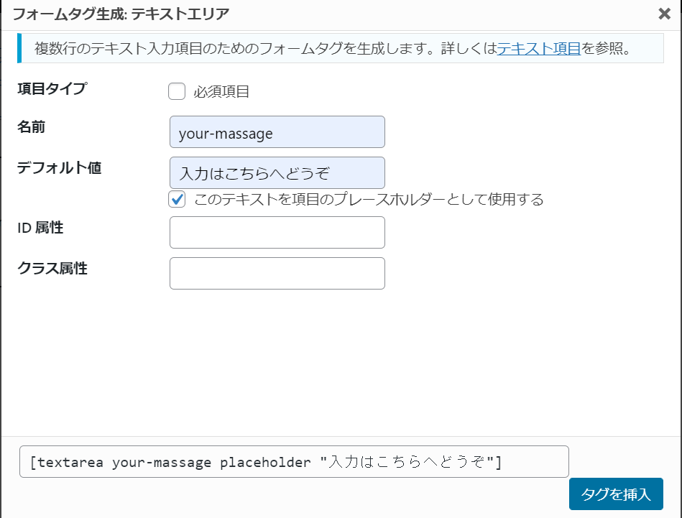Focus the empty ID 属性 input box
This screenshot has width=682, height=518.
click(277, 232)
